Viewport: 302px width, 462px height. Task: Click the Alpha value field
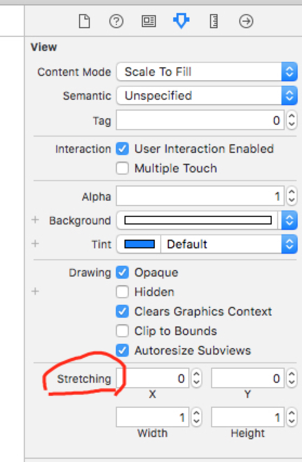(200, 196)
